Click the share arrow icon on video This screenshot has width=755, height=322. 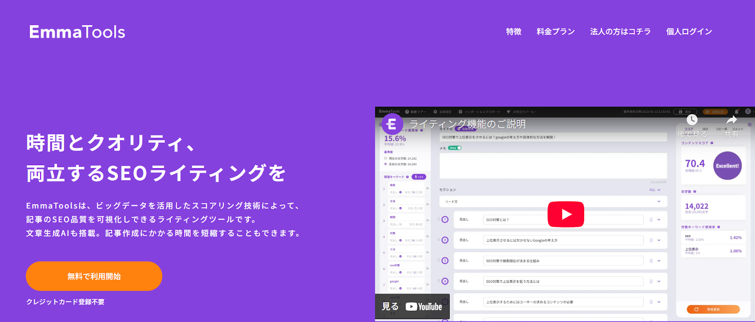point(731,120)
